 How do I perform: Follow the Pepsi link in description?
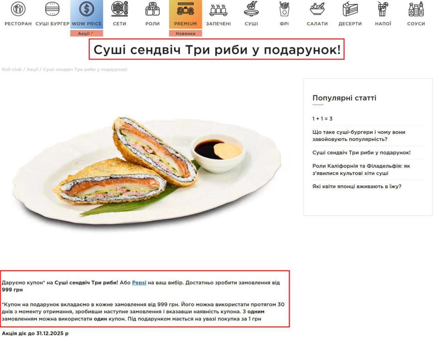(139, 282)
